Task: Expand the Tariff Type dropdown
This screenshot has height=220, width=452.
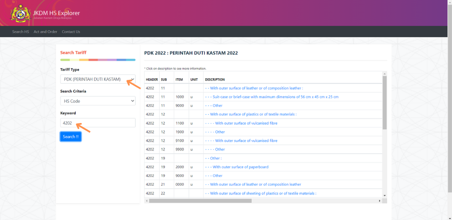Action: [x=98, y=79]
